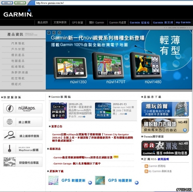Open 汽車導航 product category
This screenshot has height=192, width=193.
(18, 43)
